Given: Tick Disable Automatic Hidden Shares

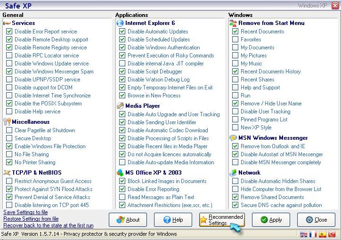Looking at the screenshot, I should coord(235,181).
